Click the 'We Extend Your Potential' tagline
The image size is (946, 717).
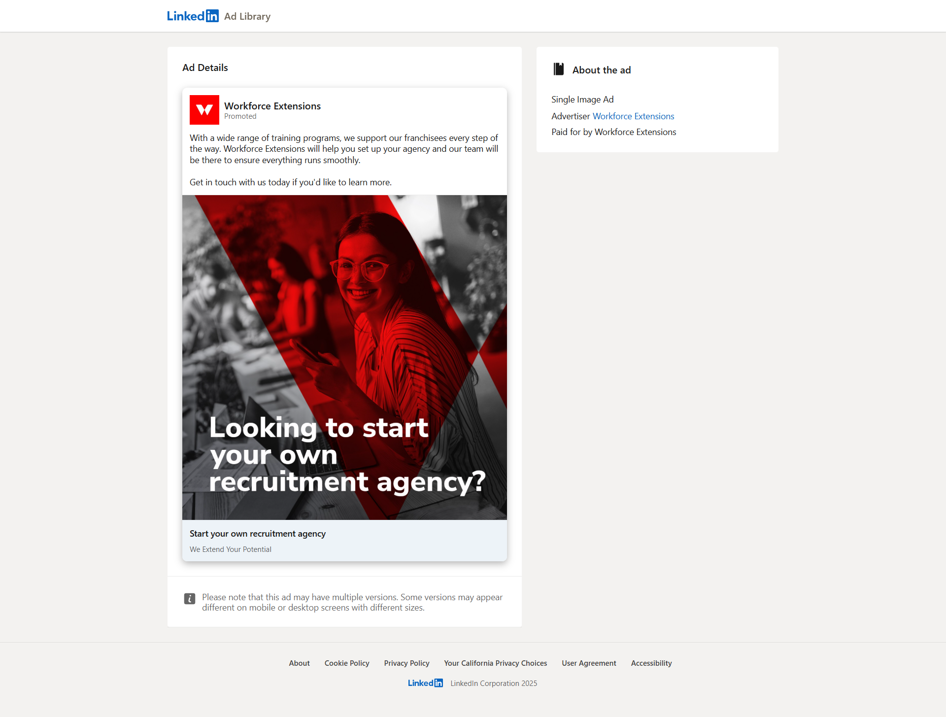231,549
